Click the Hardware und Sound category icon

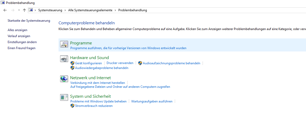click(x=64, y=59)
